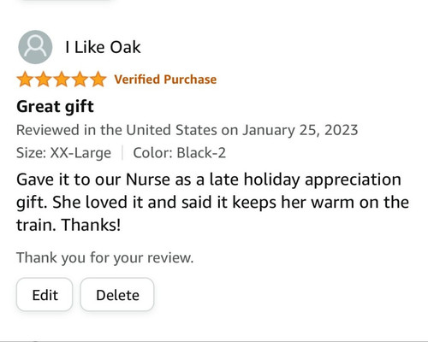
Task: Click the review body text starting Gave it
Action: pos(212,202)
